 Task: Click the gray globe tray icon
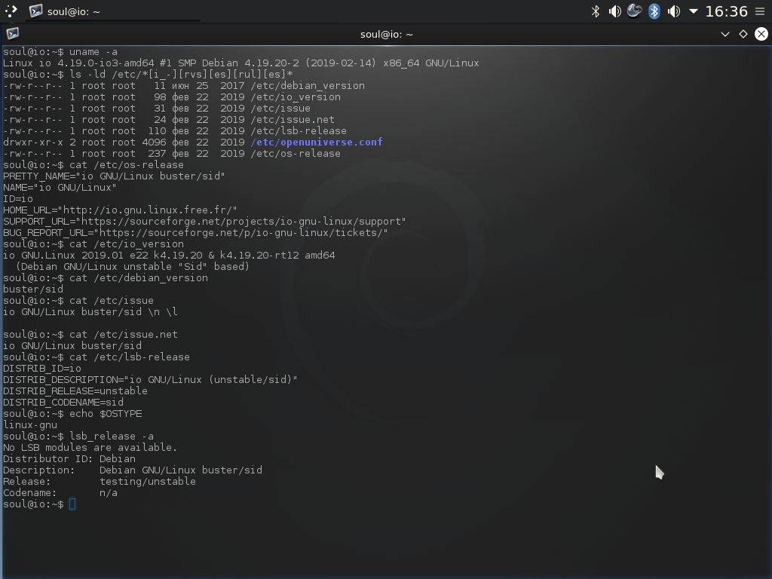(x=634, y=11)
